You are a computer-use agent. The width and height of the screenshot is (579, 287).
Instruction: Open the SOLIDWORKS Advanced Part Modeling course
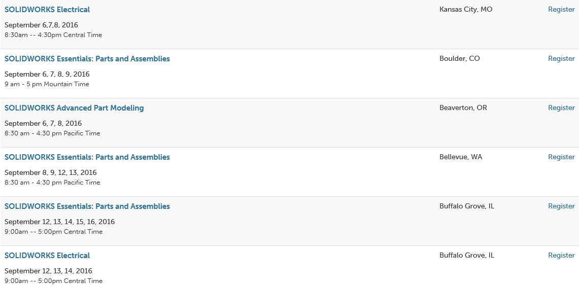pyautogui.click(x=74, y=108)
